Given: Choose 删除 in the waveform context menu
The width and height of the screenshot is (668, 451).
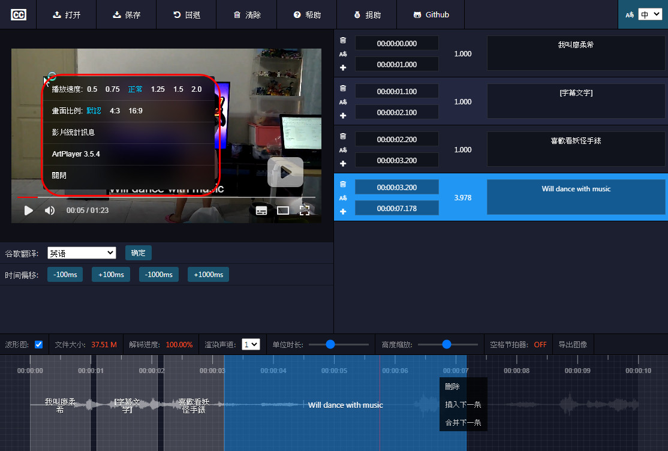Looking at the screenshot, I should pyautogui.click(x=464, y=387).
